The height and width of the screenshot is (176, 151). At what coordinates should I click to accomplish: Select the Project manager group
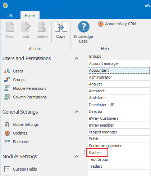pos(119,132)
